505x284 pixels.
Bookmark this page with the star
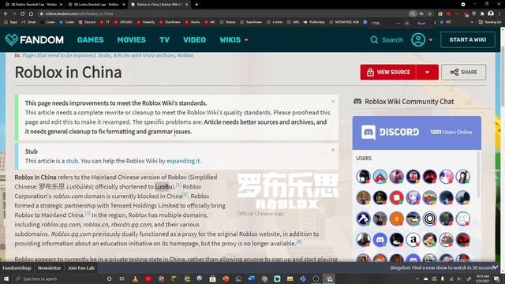pos(429,14)
